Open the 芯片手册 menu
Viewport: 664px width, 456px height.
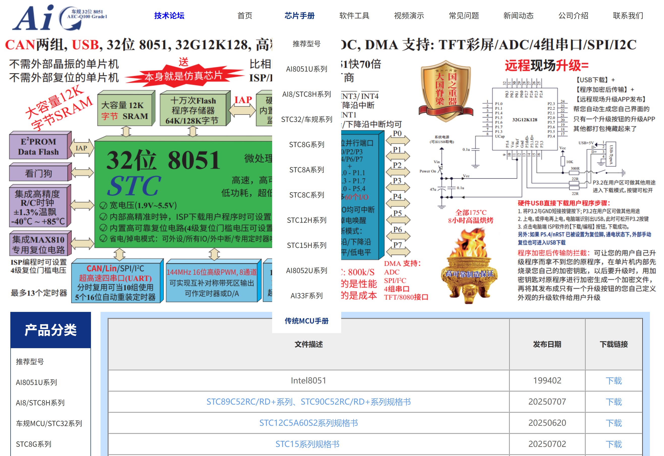[x=299, y=15]
